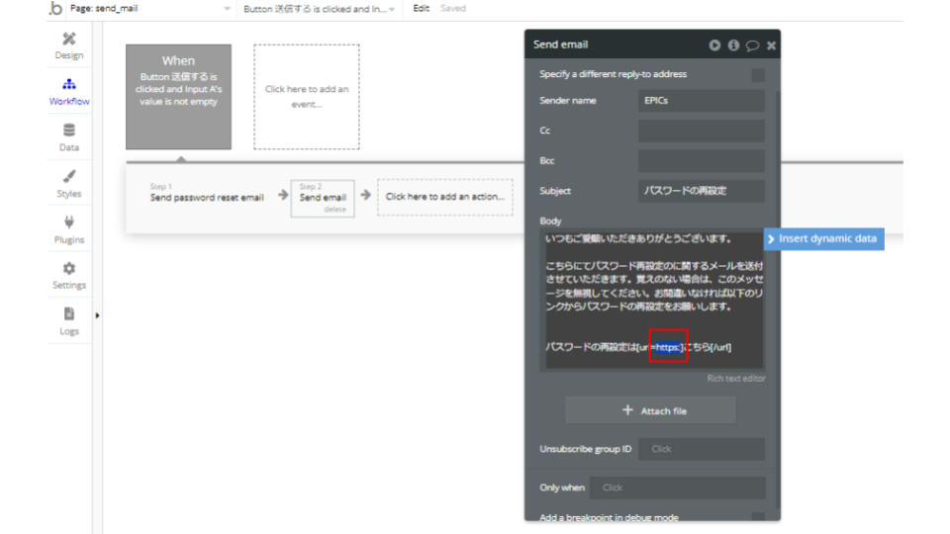
Task: Open the workflow selector dropdown
Action: click(320, 9)
